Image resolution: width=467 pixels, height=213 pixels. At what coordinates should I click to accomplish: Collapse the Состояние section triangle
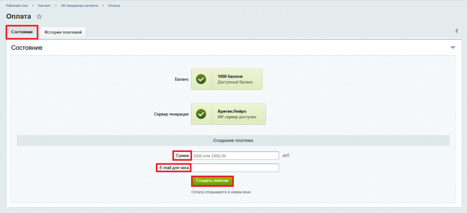point(453,47)
